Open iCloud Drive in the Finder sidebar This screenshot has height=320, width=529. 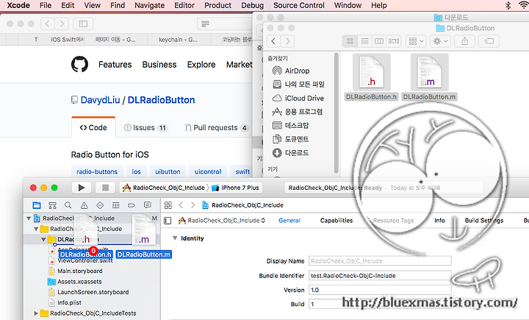click(298, 98)
